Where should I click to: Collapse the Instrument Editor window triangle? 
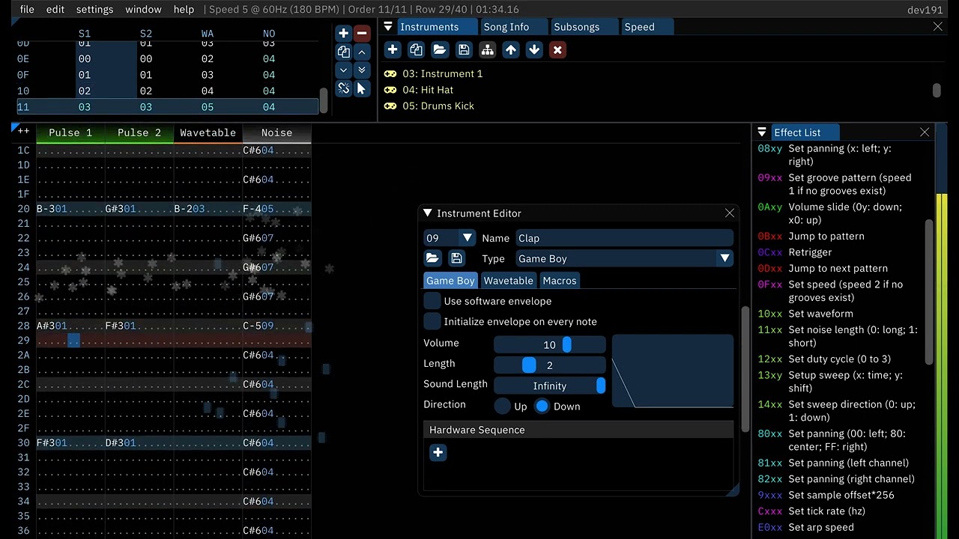427,213
